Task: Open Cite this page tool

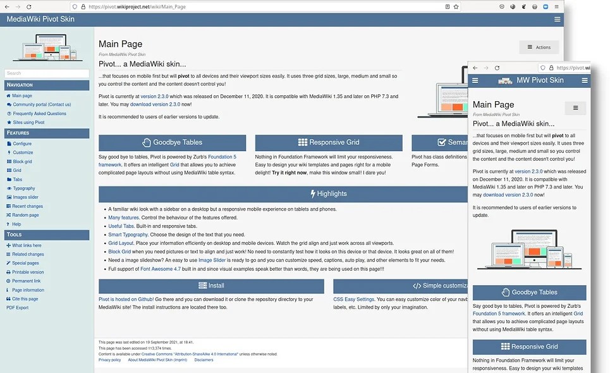Action: (x=25, y=299)
